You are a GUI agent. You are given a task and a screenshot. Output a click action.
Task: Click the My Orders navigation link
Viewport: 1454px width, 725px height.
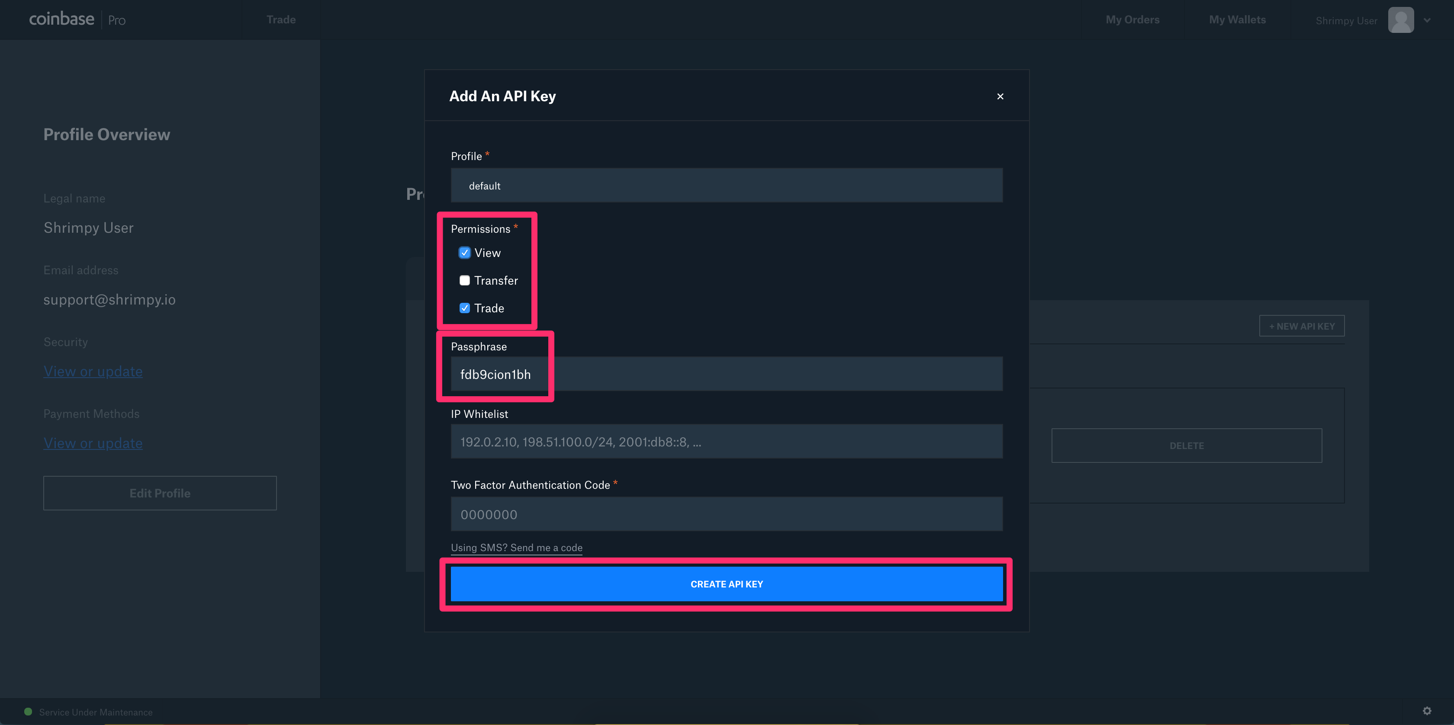[1132, 19]
